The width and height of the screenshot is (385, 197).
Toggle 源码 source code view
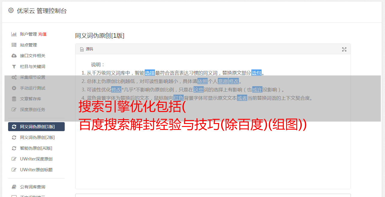click(87, 49)
